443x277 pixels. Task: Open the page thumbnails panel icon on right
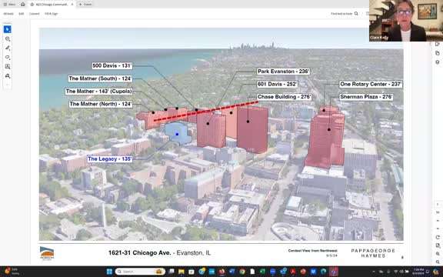pos(438,53)
